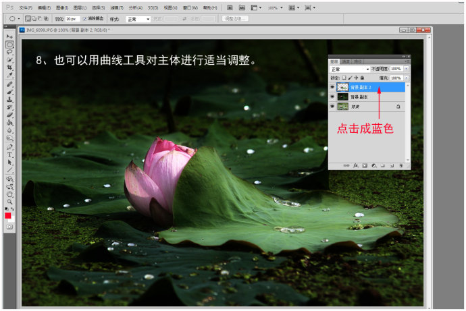Select the Move tool
Screen dimensions: 466x311
pos(9,36)
